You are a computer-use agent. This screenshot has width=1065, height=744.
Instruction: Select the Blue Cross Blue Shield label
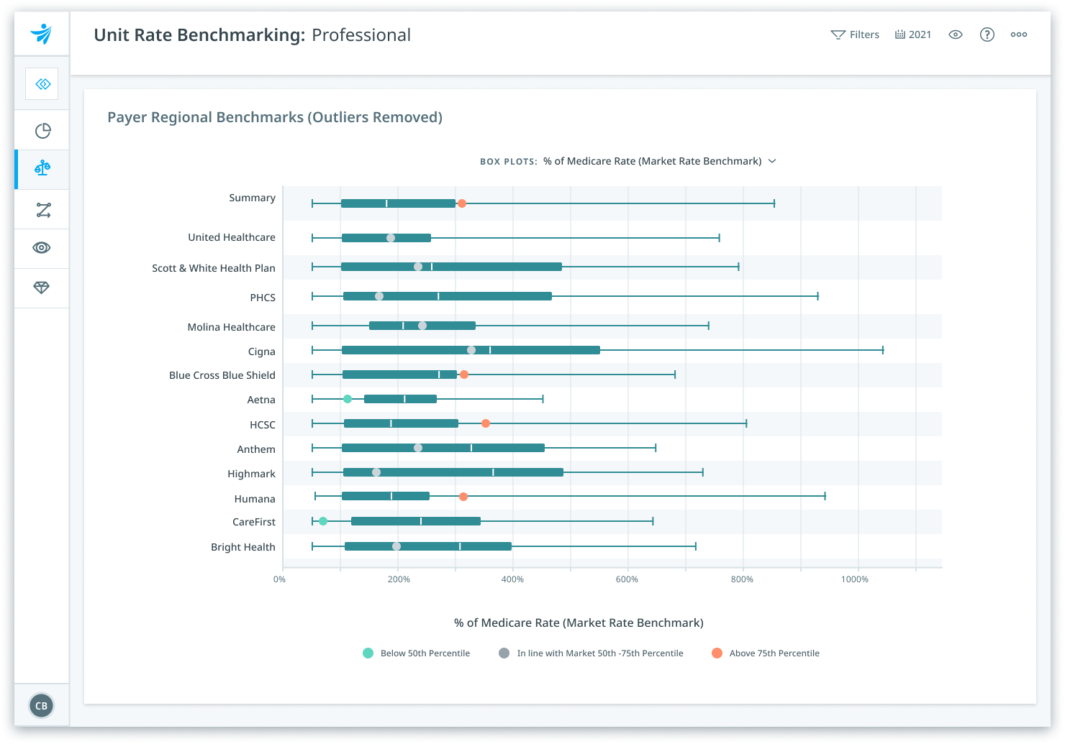[222, 375]
